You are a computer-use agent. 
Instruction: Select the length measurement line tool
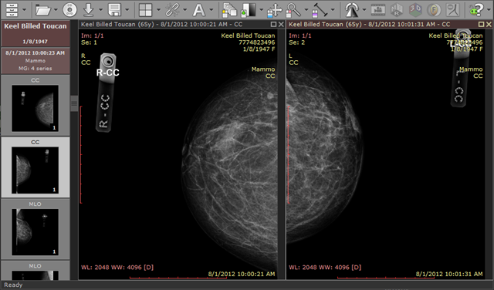tap(320, 10)
